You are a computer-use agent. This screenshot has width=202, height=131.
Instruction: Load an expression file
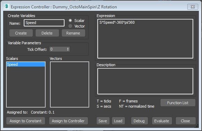click(x=118, y=121)
